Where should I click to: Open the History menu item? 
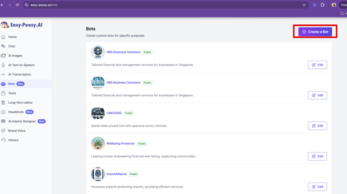pos(13,140)
